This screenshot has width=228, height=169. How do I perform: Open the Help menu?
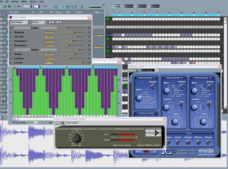click(42, 1)
